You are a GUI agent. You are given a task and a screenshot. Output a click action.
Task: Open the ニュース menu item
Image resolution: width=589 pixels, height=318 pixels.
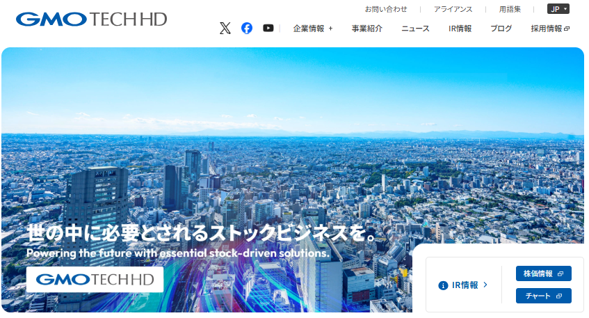(x=415, y=29)
